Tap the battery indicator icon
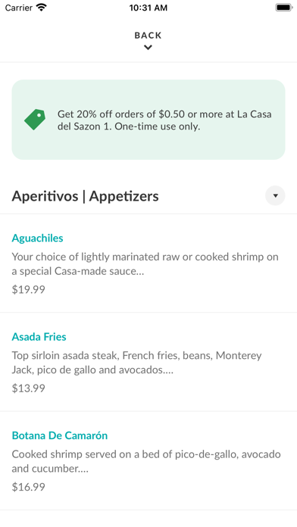Image resolution: width=297 pixels, height=527 pixels. (x=284, y=8)
